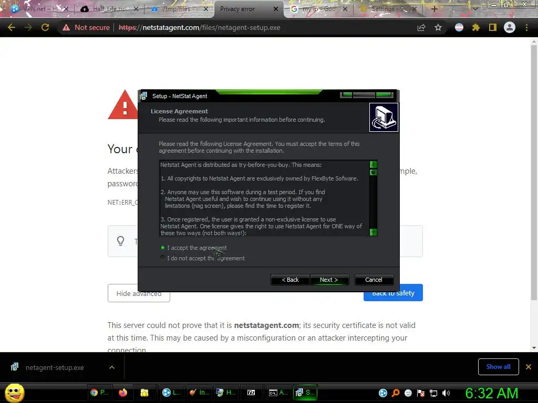Click Back to safety in Chrome
This screenshot has width=538, height=403.
393,293
